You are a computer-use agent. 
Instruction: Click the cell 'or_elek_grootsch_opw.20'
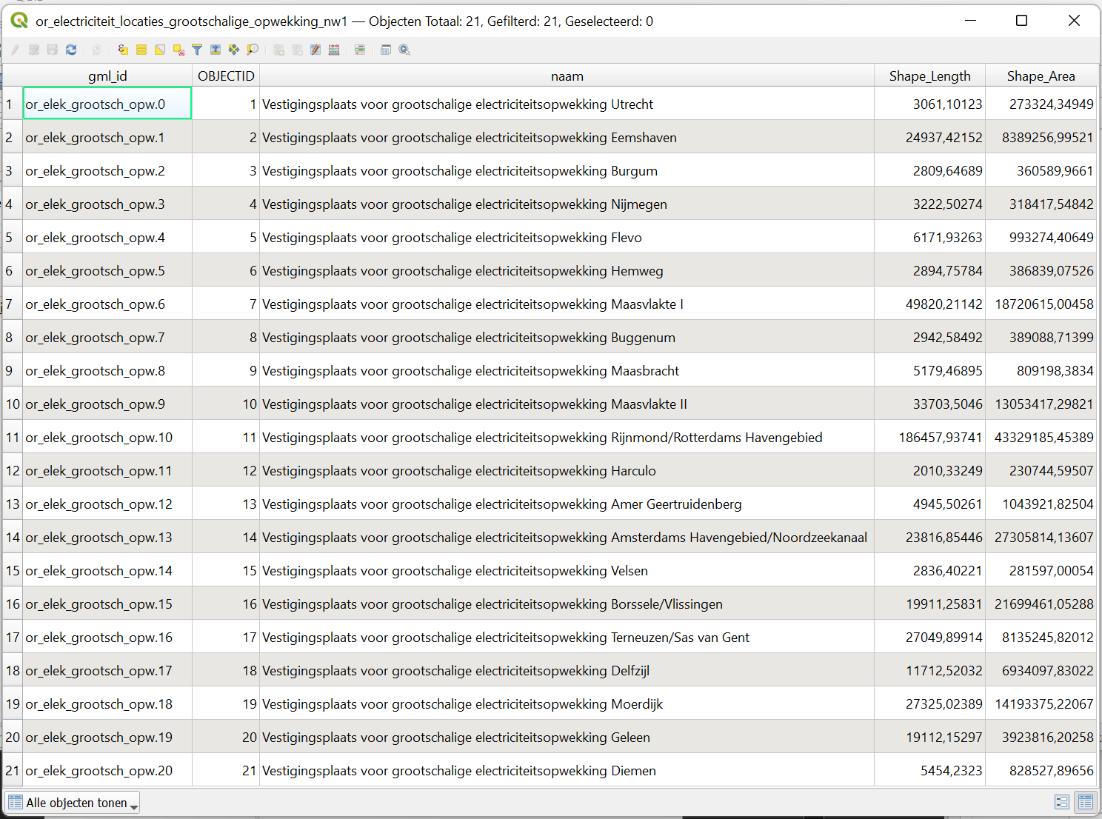(107, 770)
